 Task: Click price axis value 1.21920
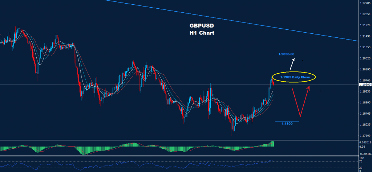click(365, 25)
